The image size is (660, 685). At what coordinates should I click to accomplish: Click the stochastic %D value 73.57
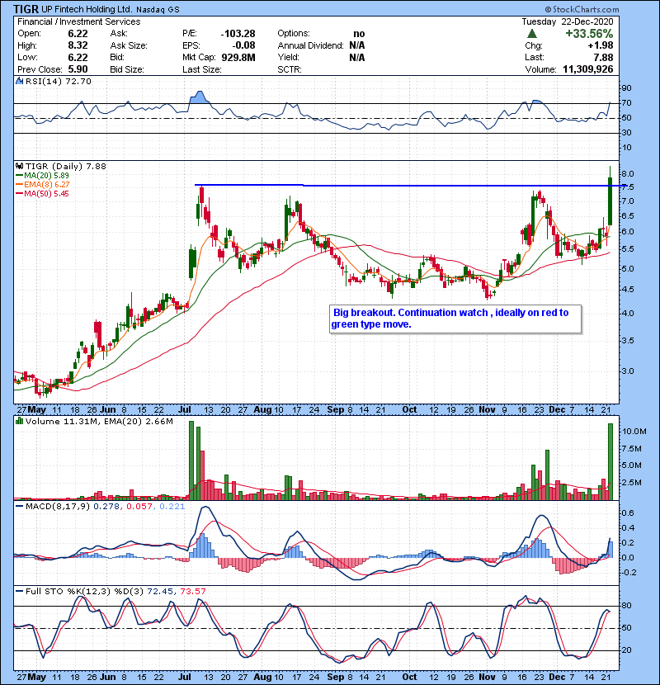[192, 591]
